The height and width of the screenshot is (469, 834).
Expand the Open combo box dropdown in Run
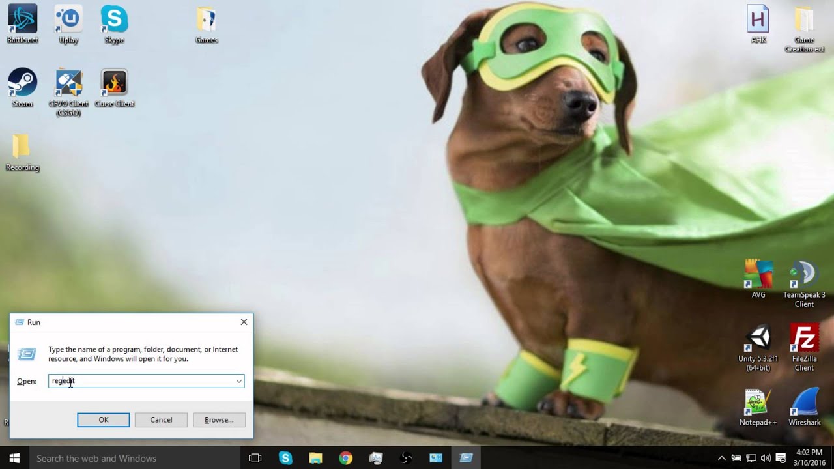[239, 381]
